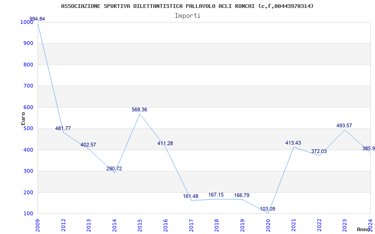The image size is (375, 234).
Task: Select the 568.36 peak value label
Action: pos(139,110)
